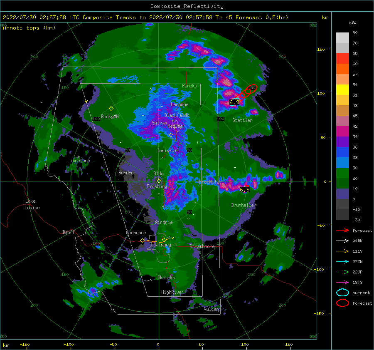Click the cyan 27ZW arrow legend icon
This screenshot has height=350, width=374.
(342, 262)
